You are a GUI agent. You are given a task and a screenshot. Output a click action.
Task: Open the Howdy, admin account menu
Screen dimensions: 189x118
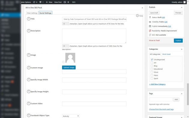[x=178, y=2]
